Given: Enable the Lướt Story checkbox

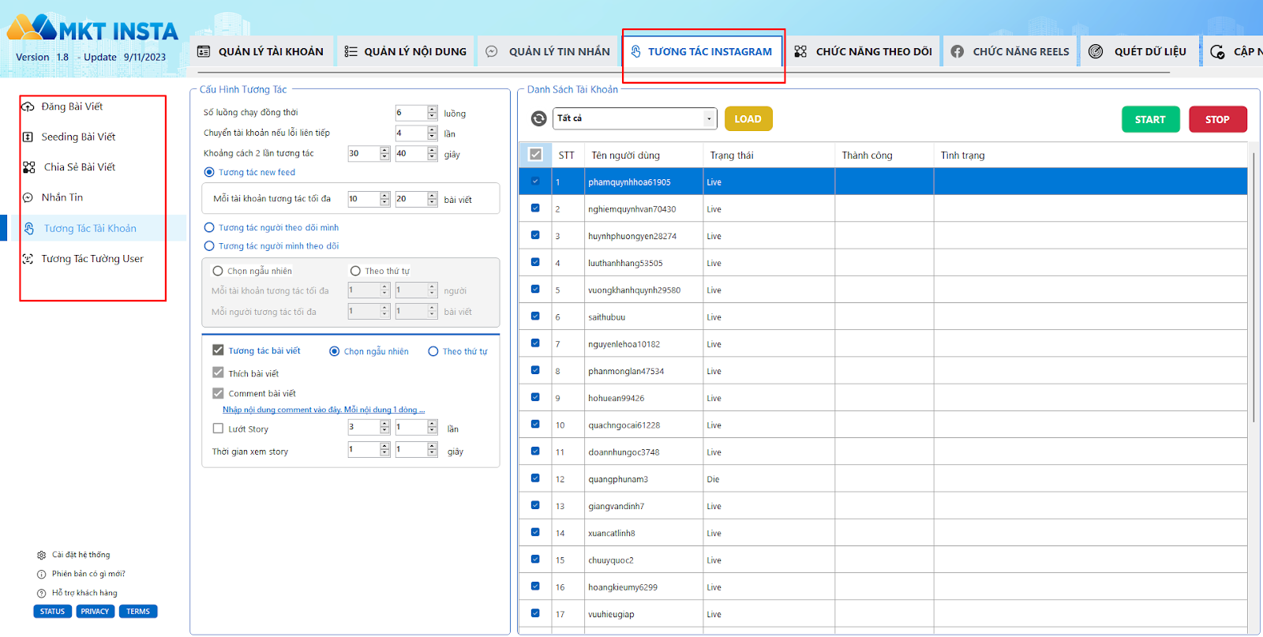Looking at the screenshot, I should [x=218, y=429].
